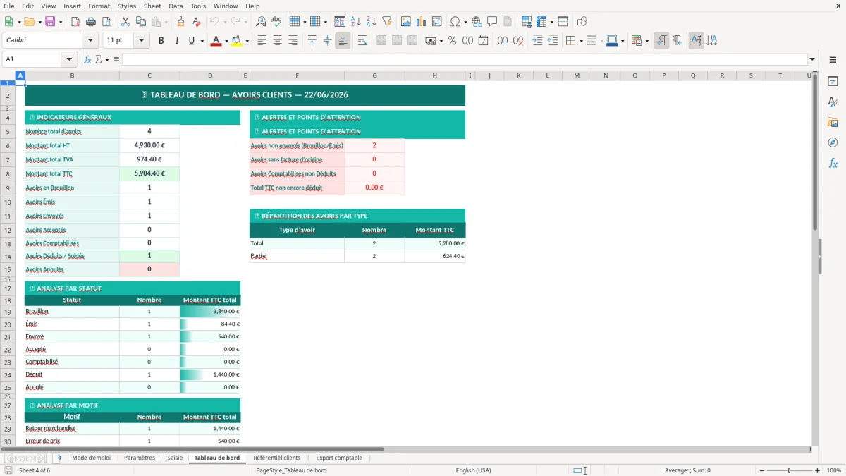This screenshot has width=846, height=476.
Task: Select column header D
Action: (x=210, y=75)
